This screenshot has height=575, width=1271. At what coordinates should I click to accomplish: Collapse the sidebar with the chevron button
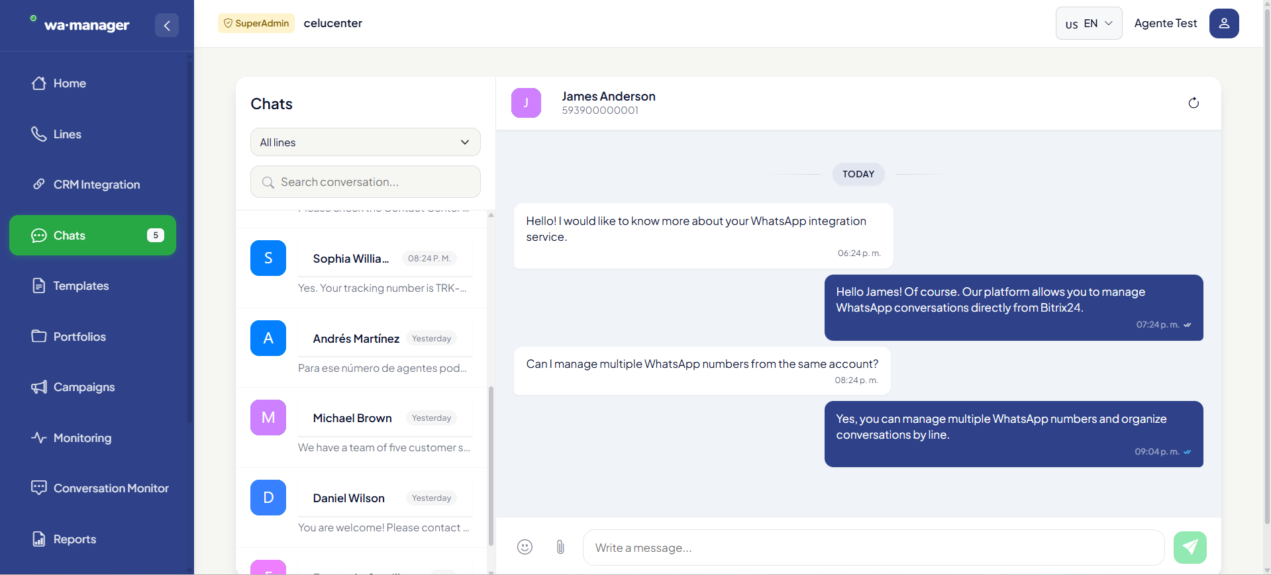tap(167, 25)
